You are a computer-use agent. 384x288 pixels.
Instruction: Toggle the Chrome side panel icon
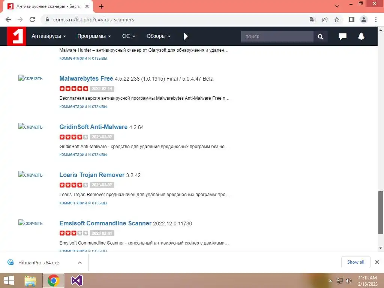pos(352,19)
